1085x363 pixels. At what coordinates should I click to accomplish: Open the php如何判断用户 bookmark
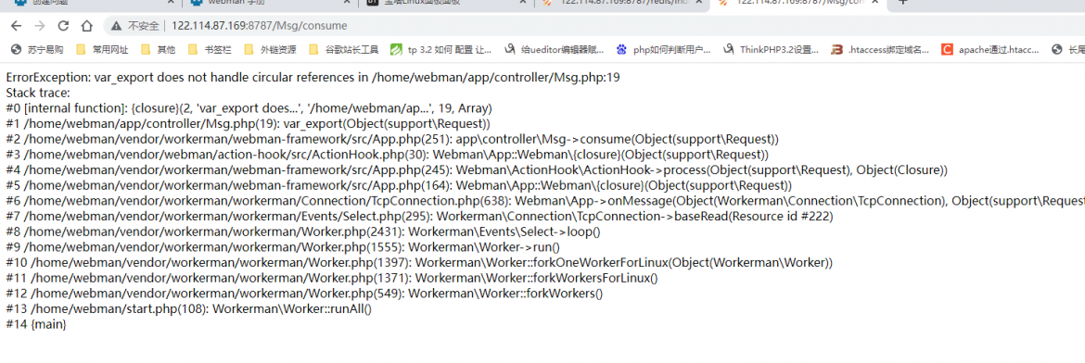(664, 49)
